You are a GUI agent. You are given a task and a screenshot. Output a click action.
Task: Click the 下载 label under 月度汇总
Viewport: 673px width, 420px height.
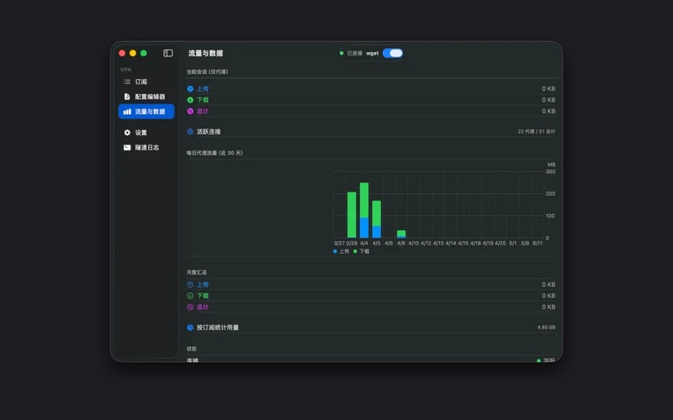coord(203,296)
